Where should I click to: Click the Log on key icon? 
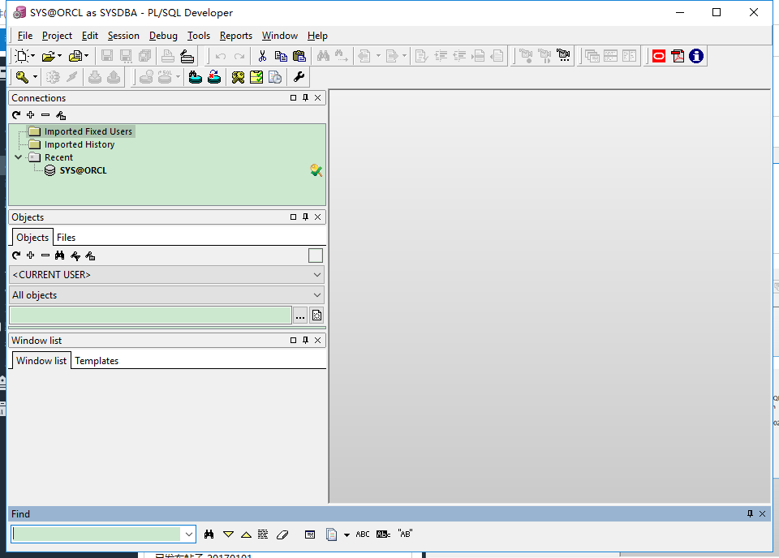coord(22,77)
